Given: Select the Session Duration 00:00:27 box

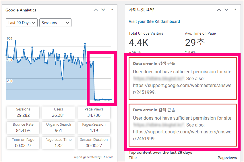Looking at the screenshot, I should (94, 143).
